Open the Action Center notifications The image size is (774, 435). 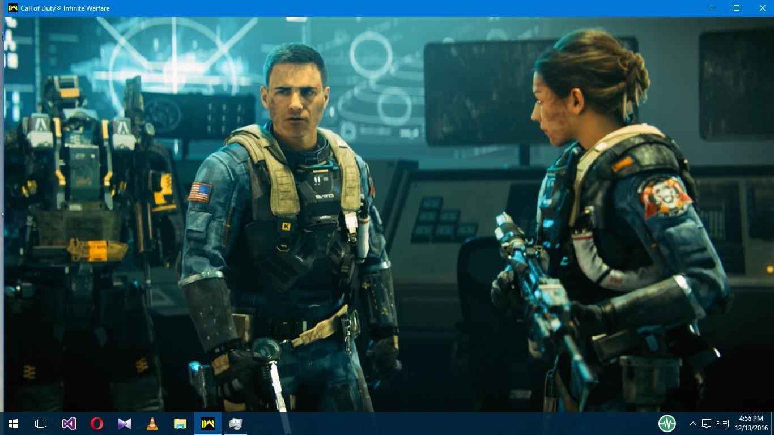pyautogui.click(x=707, y=424)
